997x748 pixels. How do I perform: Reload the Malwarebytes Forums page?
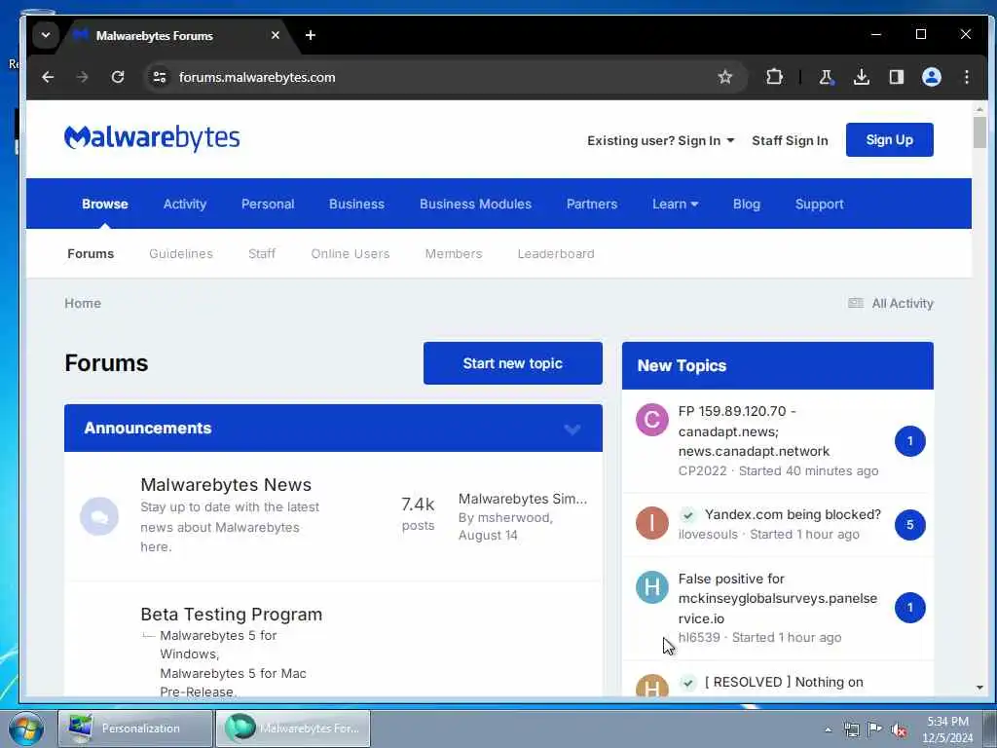(x=118, y=77)
